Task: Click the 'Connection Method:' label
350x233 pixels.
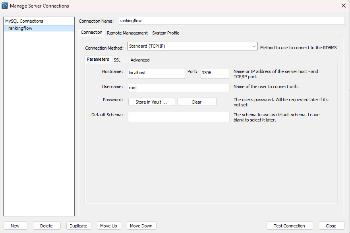Action: click(104, 48)
